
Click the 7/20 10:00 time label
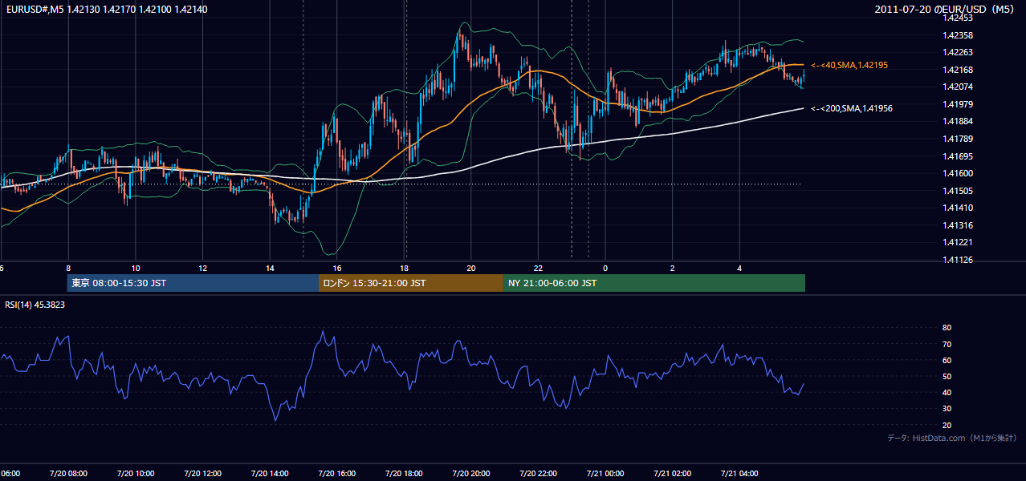(x=135, y=474)
